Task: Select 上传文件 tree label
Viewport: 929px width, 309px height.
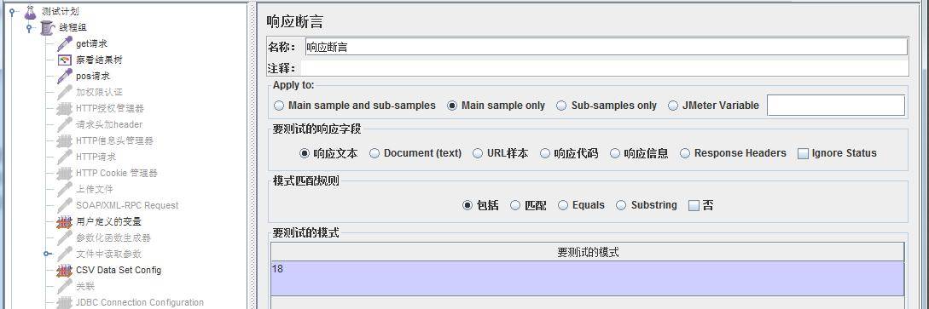Action: click(94, 189)
